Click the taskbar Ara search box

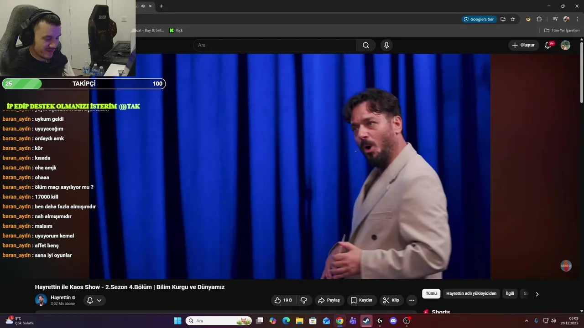pos(219,321)
